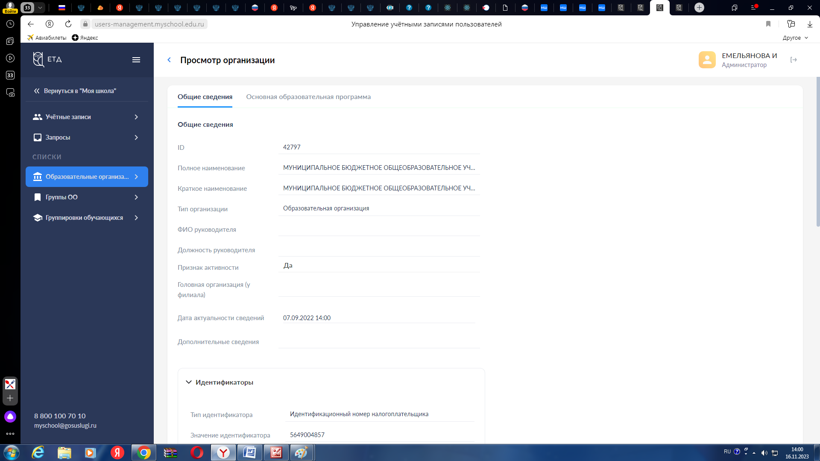Click the phone number 8 800 100 70 10

coord(60,416)
